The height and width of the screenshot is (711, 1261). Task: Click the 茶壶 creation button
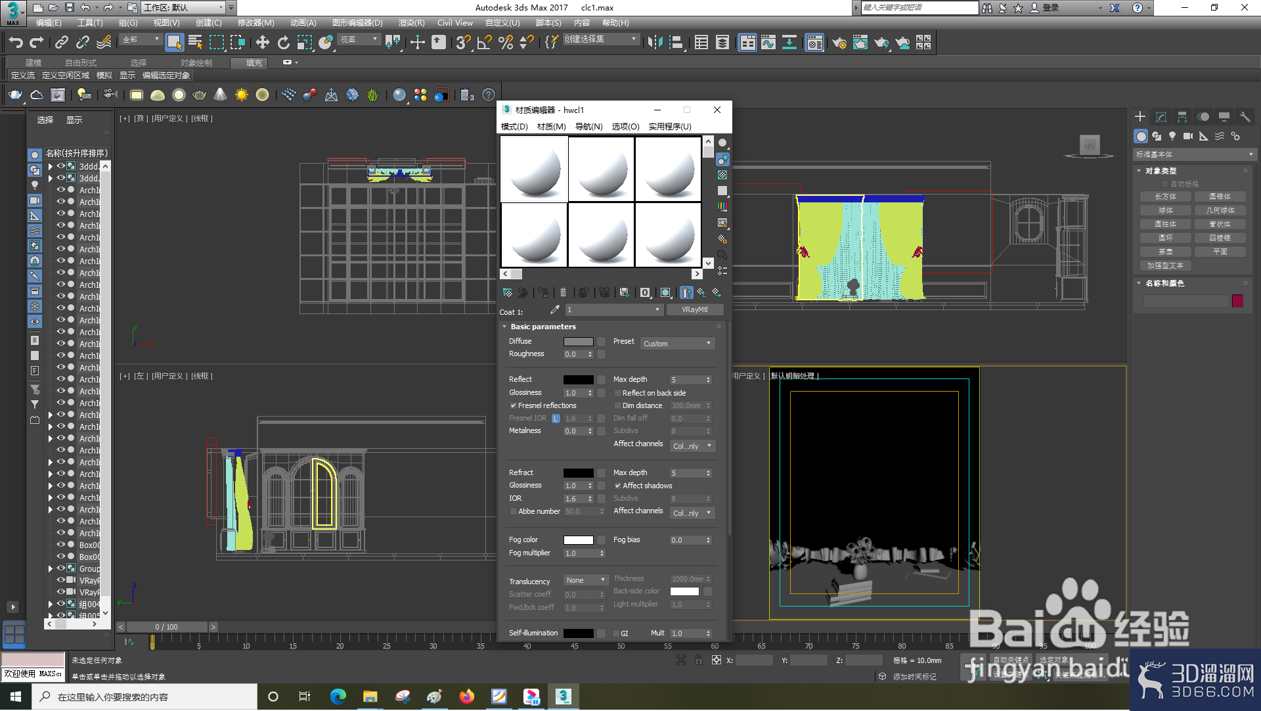tap(1164, 251)
